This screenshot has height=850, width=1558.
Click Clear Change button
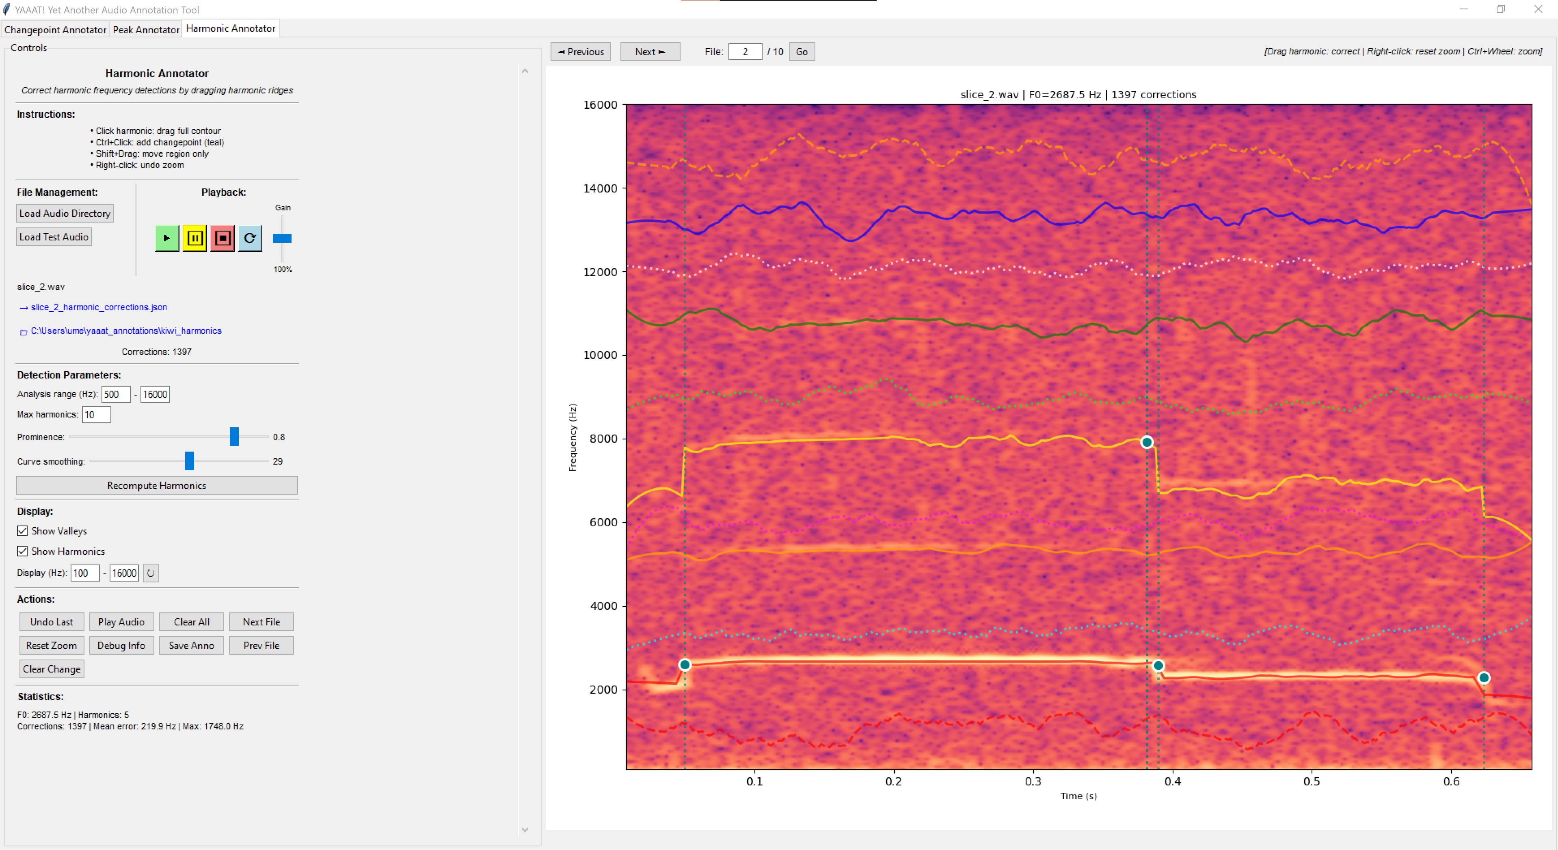52,668
